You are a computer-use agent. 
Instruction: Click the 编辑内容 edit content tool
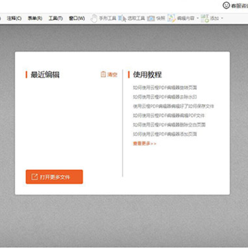point(181,19)
